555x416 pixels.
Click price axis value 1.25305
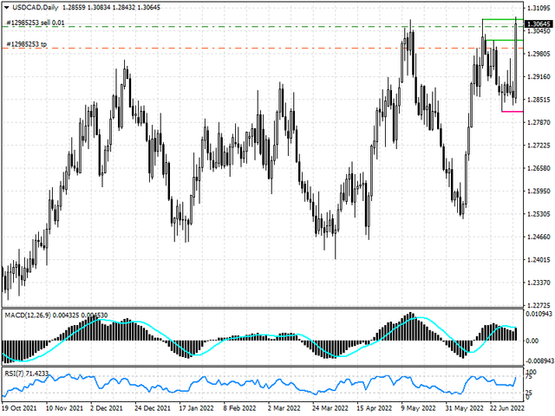click(539, 214)
